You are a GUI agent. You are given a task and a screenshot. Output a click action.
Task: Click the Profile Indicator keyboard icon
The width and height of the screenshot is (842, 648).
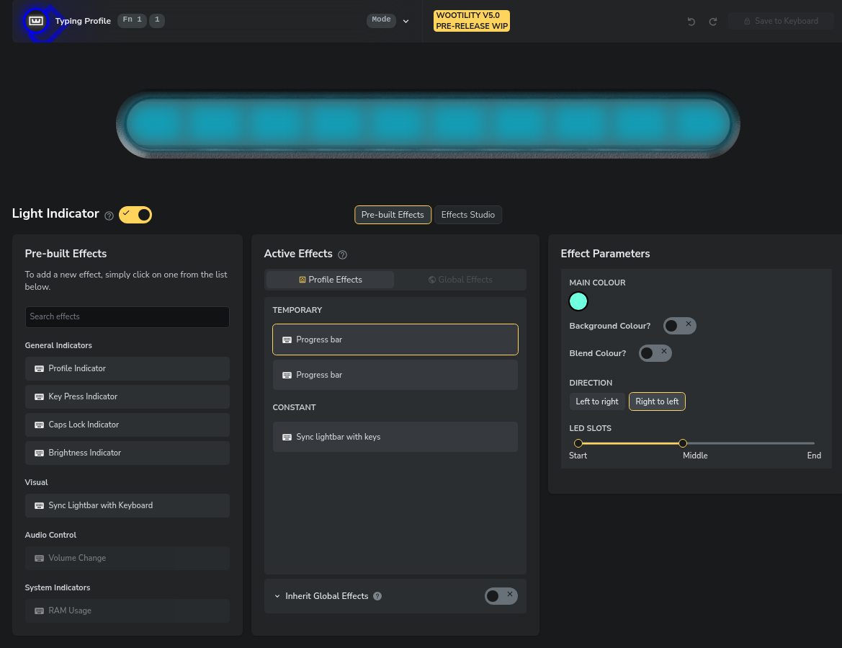tap(39, 368)
